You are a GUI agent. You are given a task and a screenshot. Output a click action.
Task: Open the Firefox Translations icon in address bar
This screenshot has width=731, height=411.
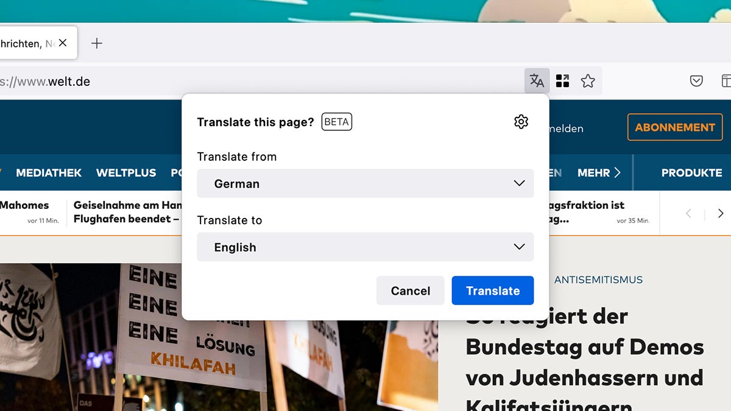tap(537, 80)
